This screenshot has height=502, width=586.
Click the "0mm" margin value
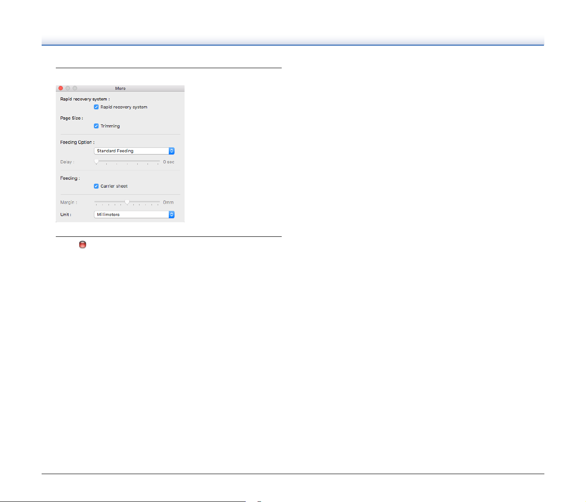[x=168, y=202]
